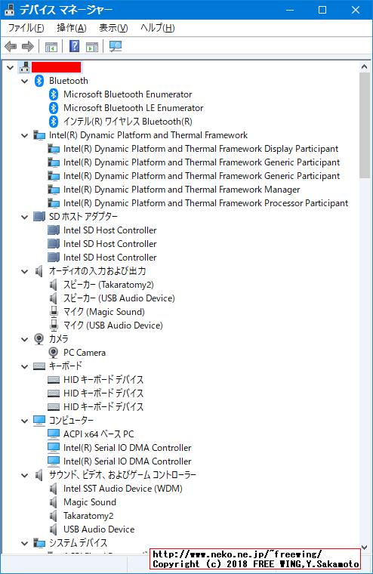Collapse the オーディオの入力および出力 category
The width and height of the screenshot is (373, 574).
24,271
